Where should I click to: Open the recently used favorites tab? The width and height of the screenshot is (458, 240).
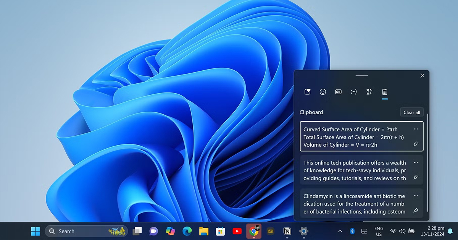tap(308, 92)
